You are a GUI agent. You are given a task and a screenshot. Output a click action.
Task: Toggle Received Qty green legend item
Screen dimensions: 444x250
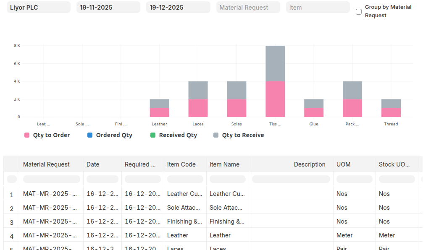point(173,135)
